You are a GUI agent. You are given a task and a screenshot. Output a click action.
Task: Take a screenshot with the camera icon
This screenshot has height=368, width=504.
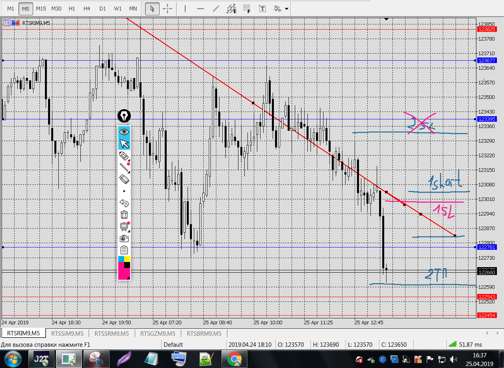tap(124, 238)
